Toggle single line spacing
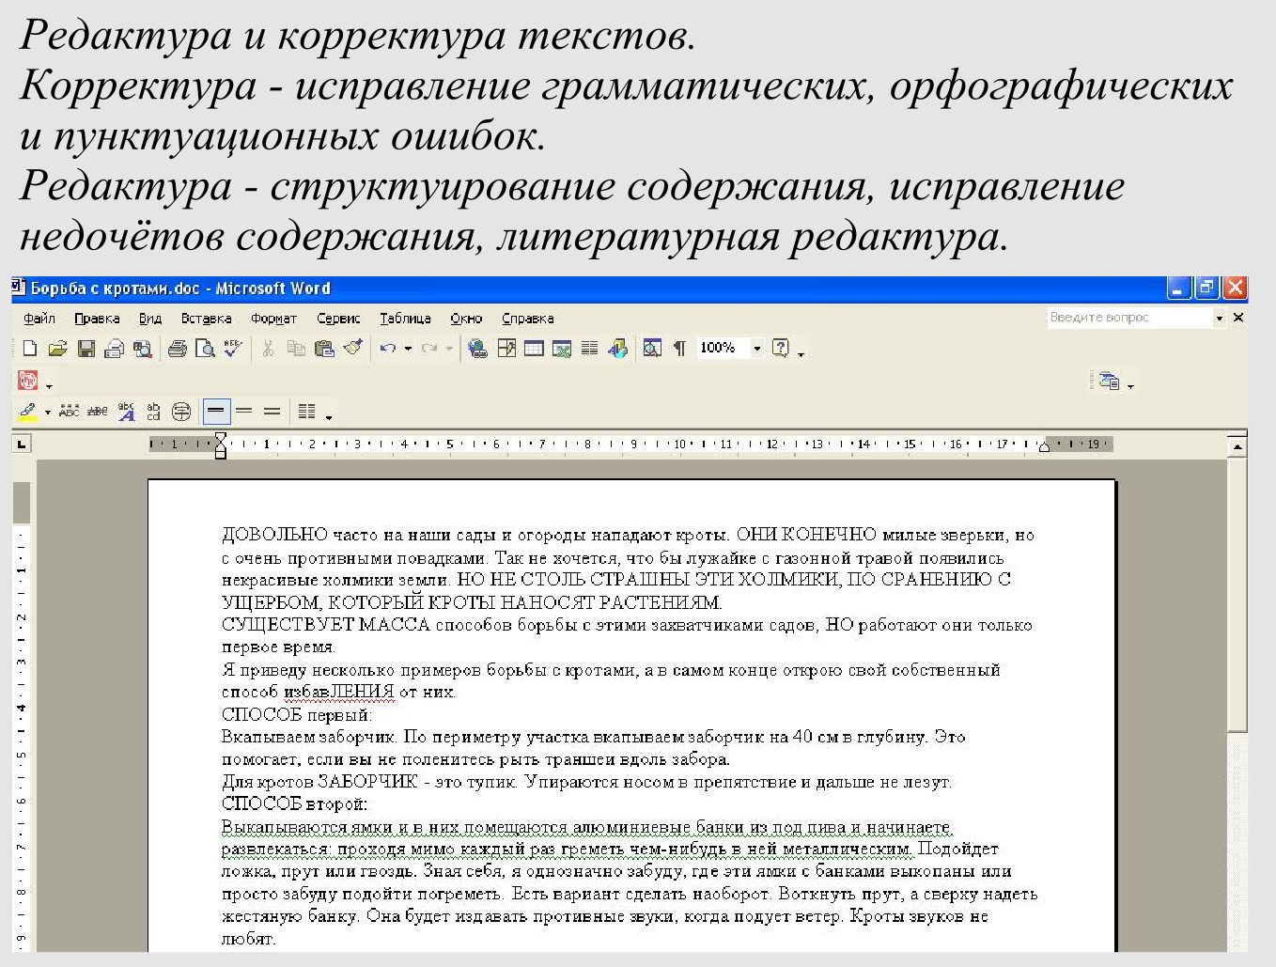 [215, 411]
